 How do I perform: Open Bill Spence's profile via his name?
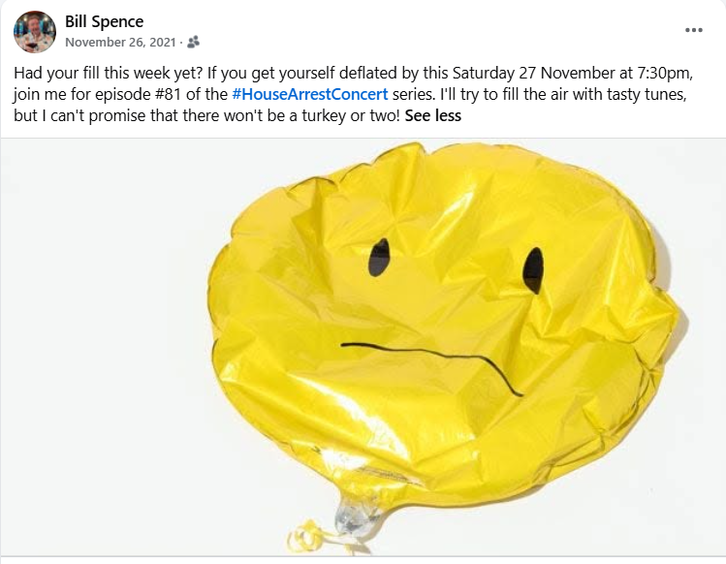[x=104, y=21]
